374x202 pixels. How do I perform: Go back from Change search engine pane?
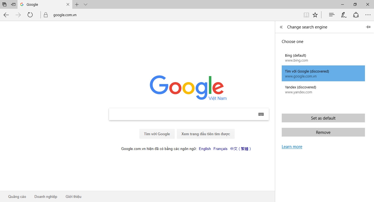281,27
